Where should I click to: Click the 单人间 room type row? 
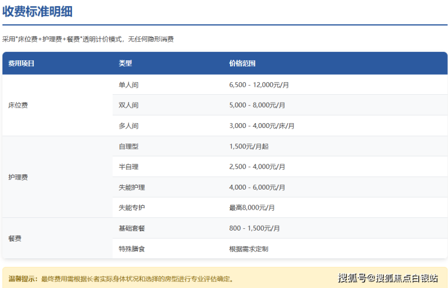129,85
